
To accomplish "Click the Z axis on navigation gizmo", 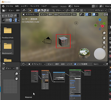I will [100, 20].
